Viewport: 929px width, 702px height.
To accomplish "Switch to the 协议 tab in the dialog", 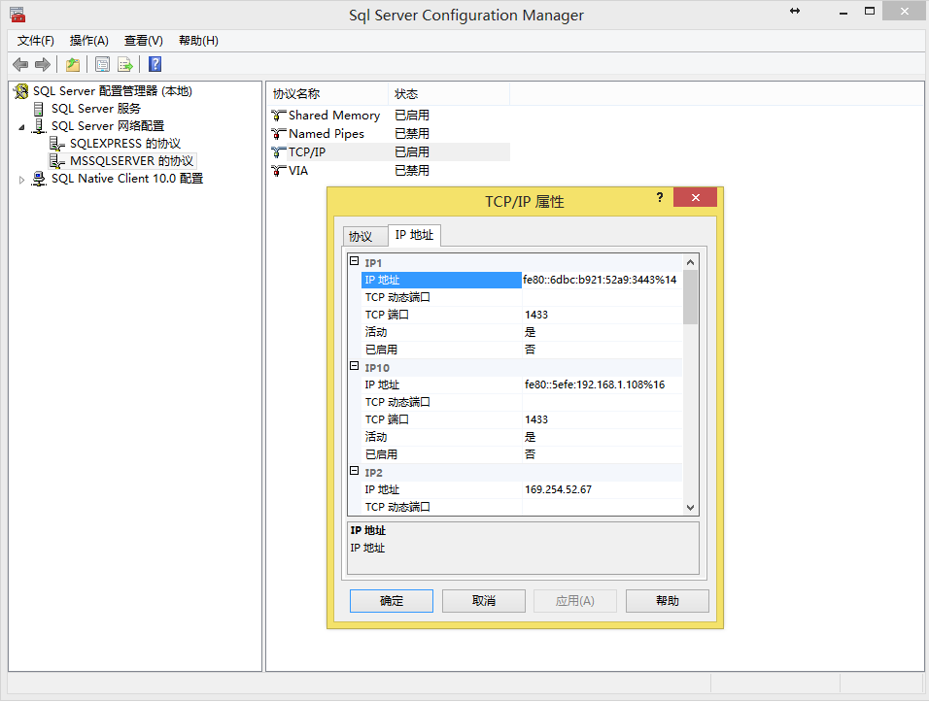I will click(x=361, y=237).
